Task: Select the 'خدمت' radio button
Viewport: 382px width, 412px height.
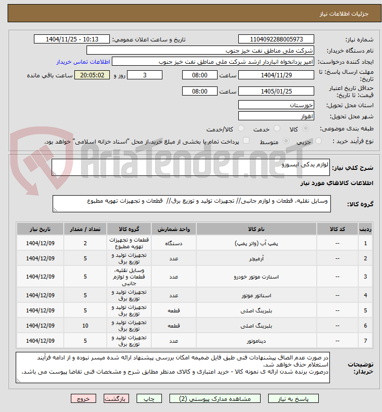Action: point(277,128)
